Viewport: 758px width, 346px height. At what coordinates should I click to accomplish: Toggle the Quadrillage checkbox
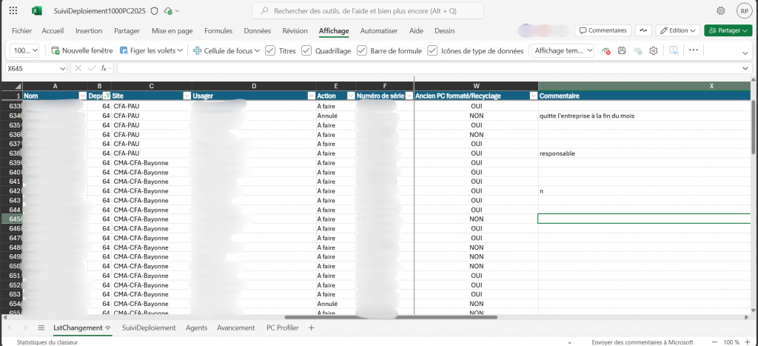point(306,50)
